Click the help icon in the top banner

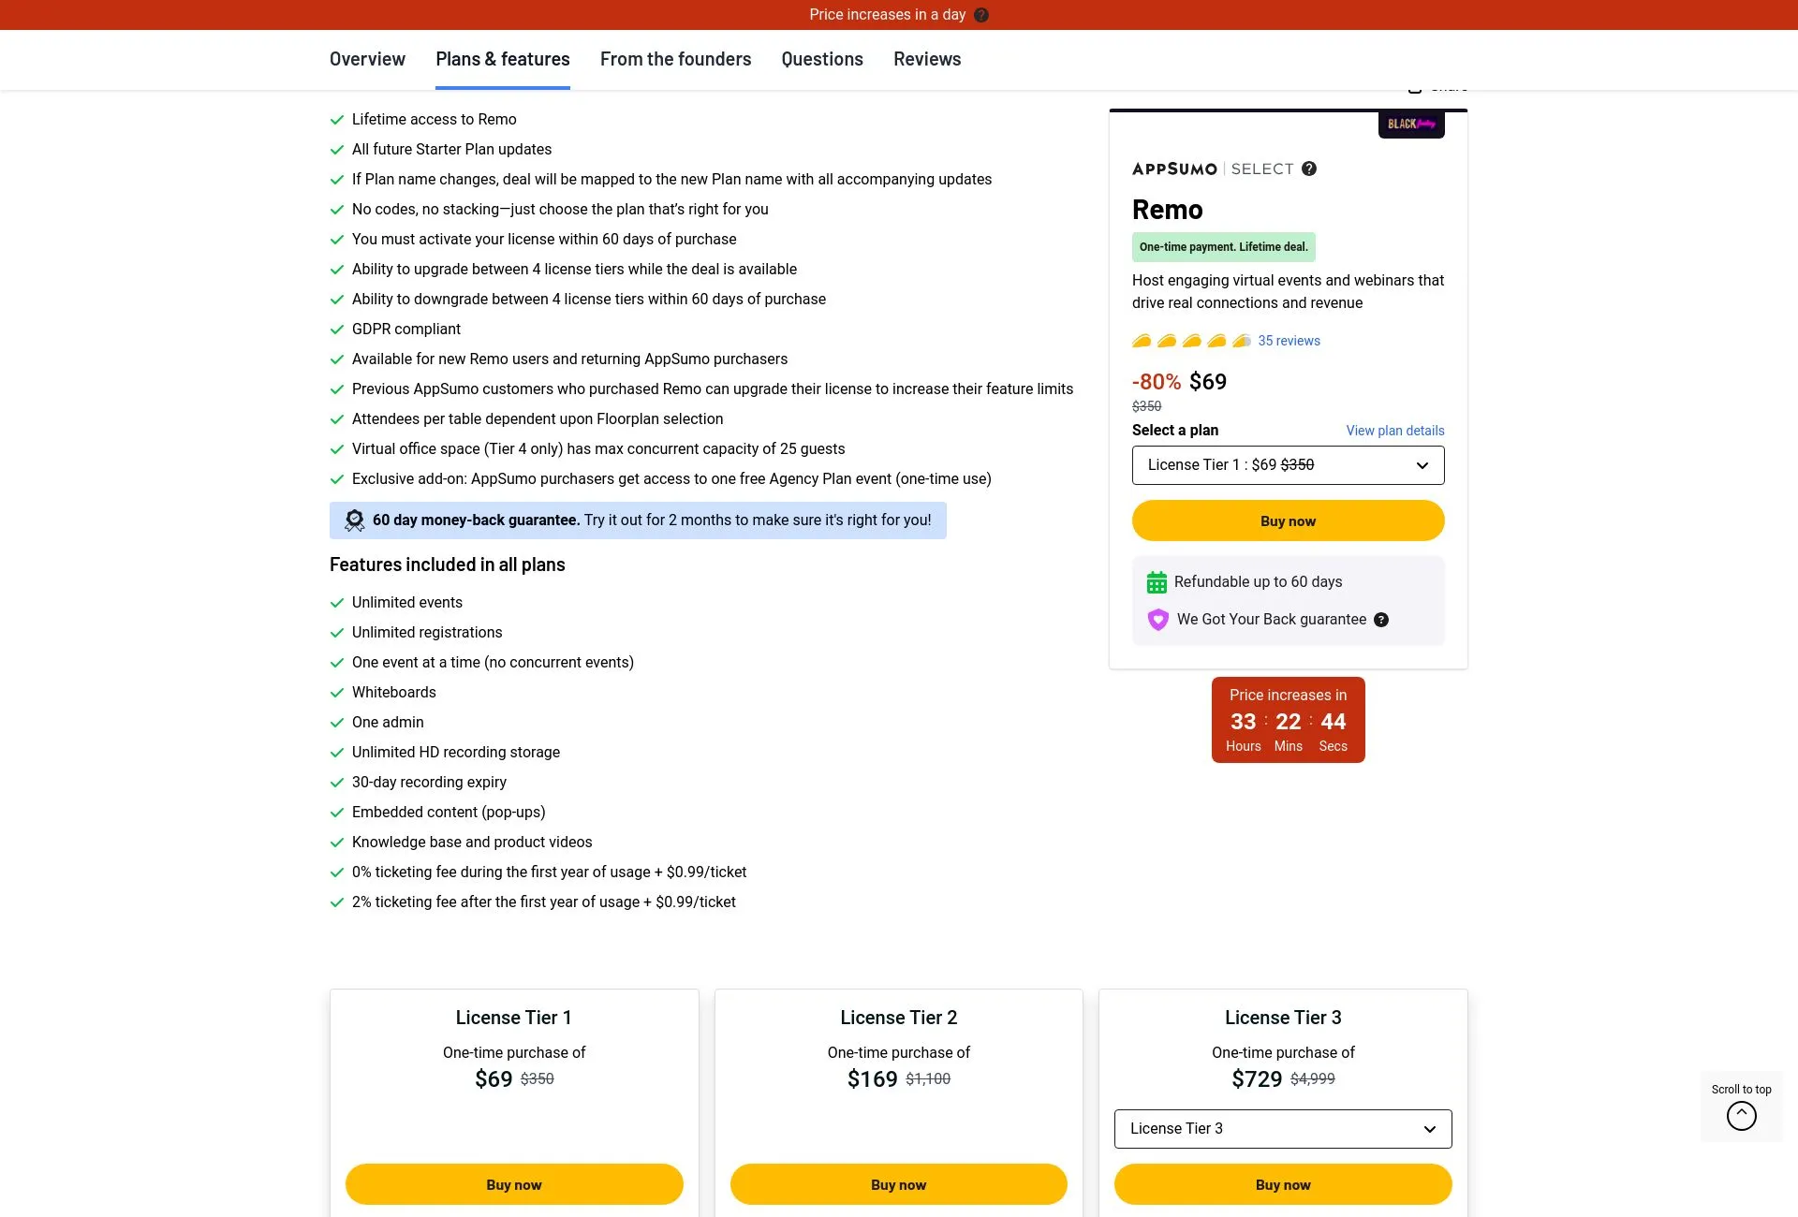981,15
